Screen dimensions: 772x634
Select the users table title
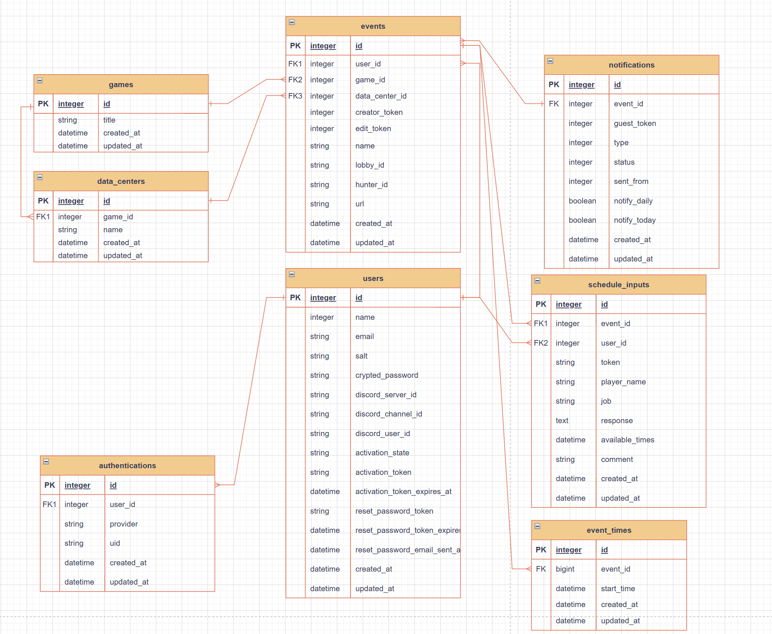[373, 278]
